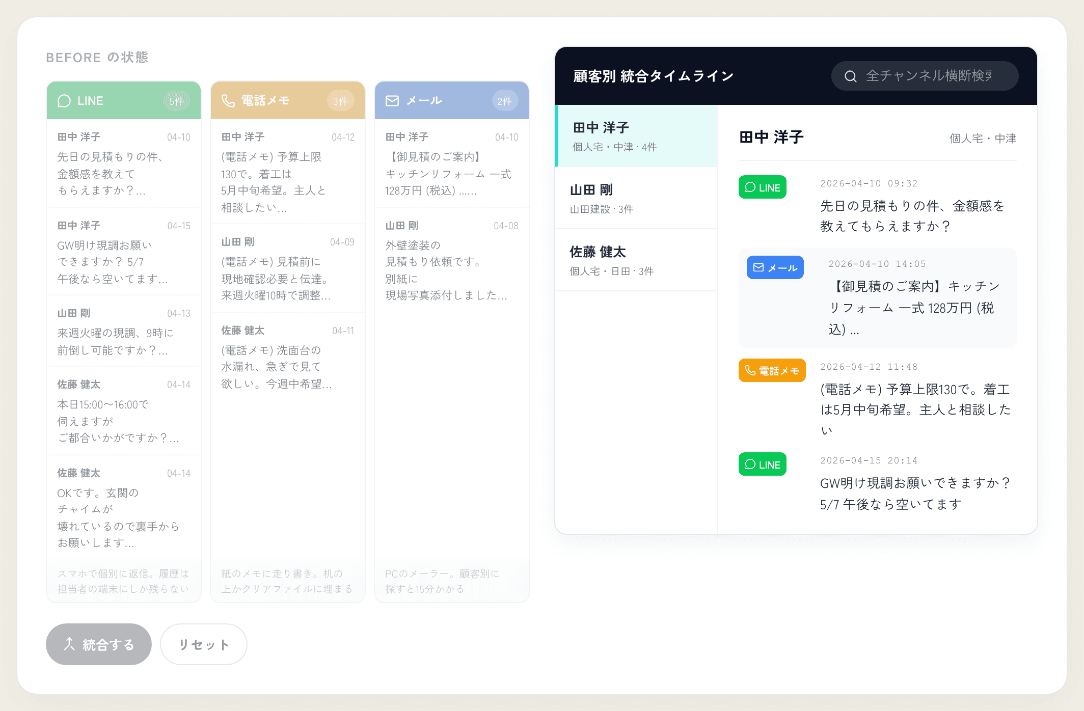Click the timestamp 2026-04-15 20:14
Image resolution: width=1084 pixels, height=711 pixels.
click(x=869, y=460)
